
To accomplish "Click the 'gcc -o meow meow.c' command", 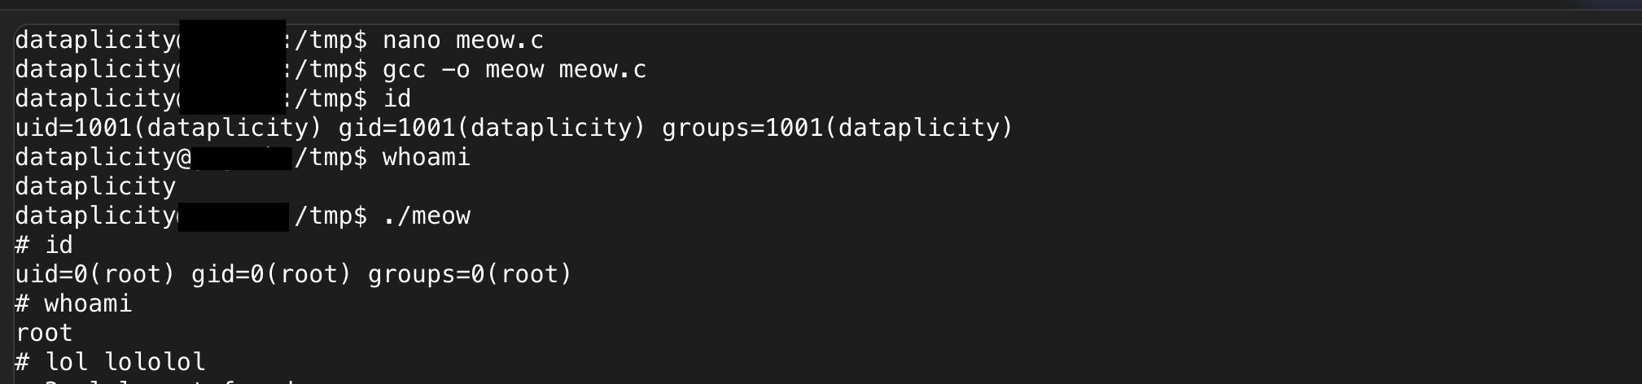I will (x=514, y=69).
